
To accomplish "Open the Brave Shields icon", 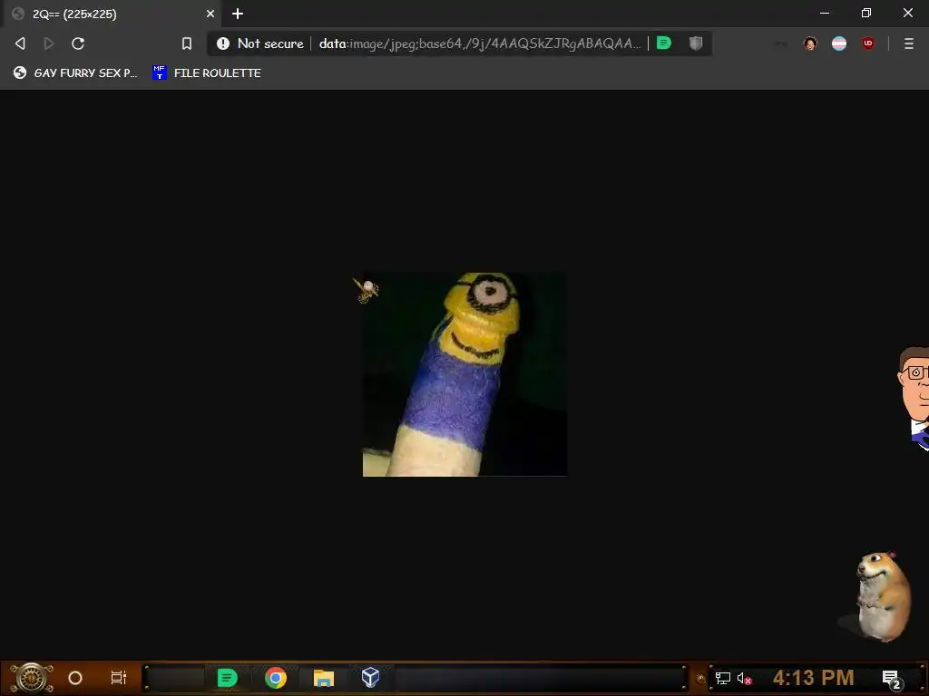I will (696, 43).
